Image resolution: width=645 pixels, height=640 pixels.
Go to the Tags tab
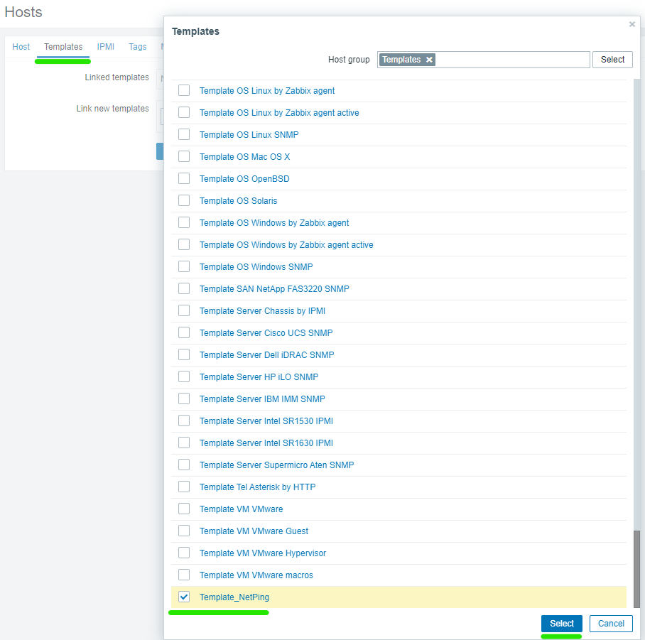138,47
